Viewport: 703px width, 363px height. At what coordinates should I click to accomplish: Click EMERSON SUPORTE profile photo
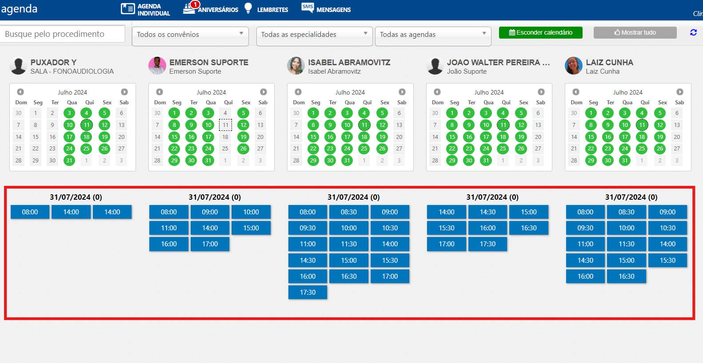click(x=157, y=66)
